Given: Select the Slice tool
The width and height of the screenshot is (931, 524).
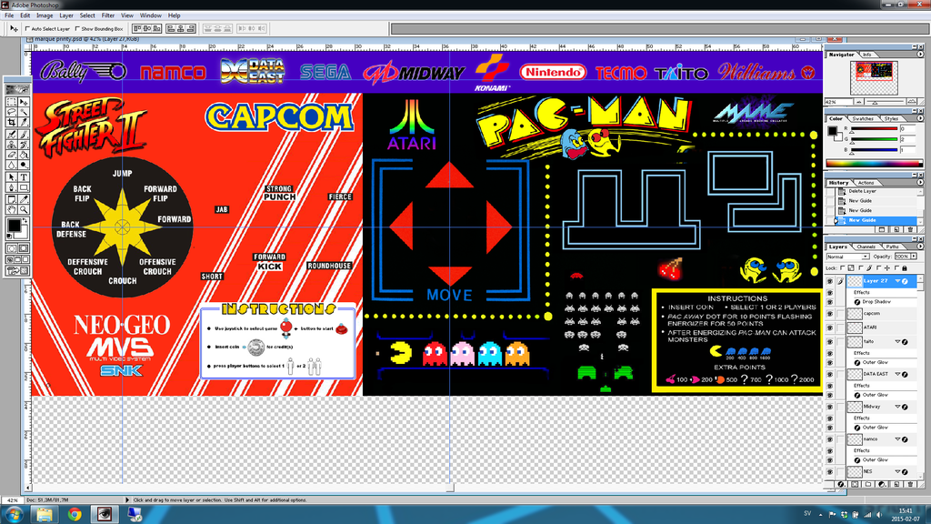Looking at the screenshot, I should pyautogui.click(x=23, y=123).
